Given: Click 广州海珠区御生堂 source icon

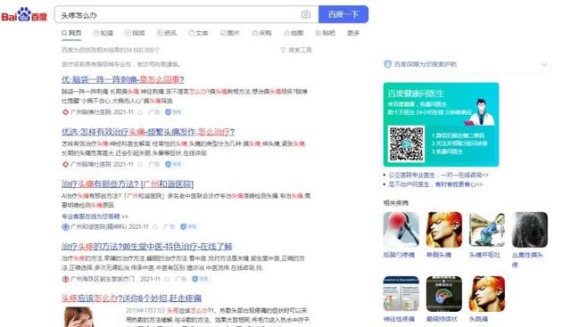Looking at the screenshot, I should pos(65,279).
